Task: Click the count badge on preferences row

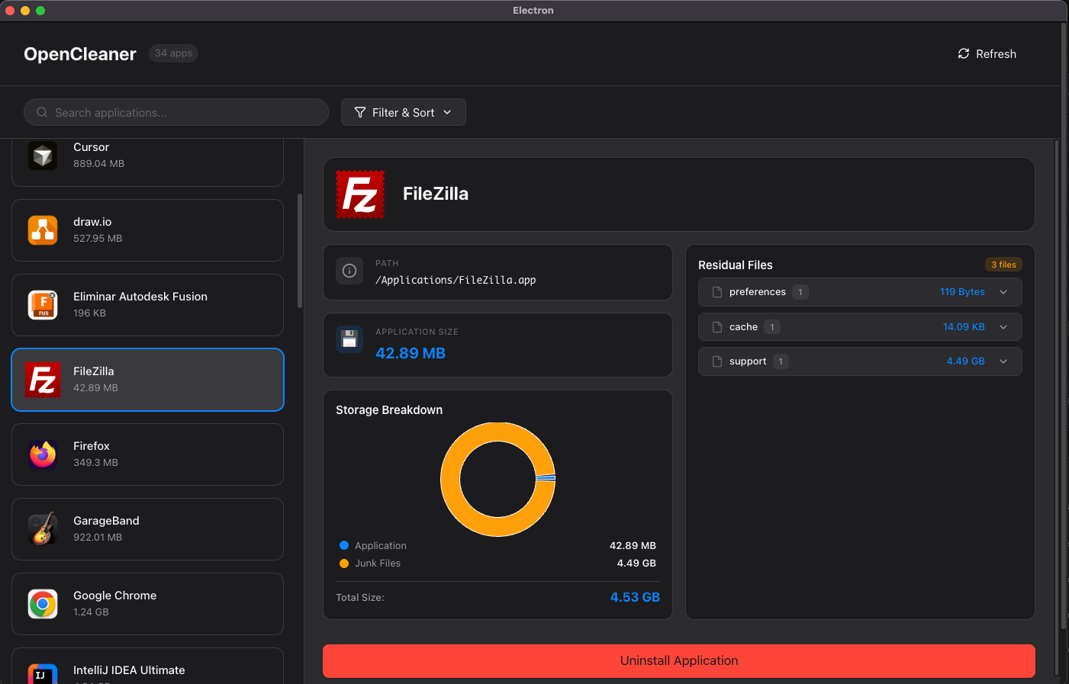Action: point(800,292)
